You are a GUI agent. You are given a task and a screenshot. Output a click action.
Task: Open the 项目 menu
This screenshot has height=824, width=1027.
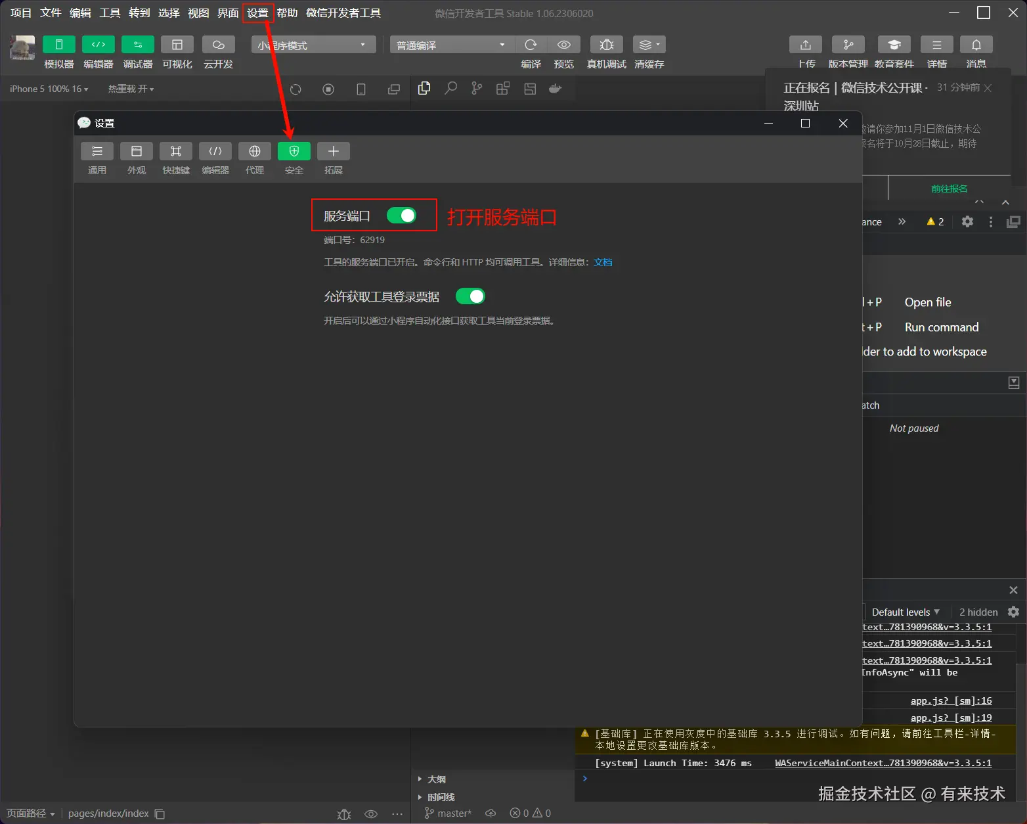(x=21, y=12)
